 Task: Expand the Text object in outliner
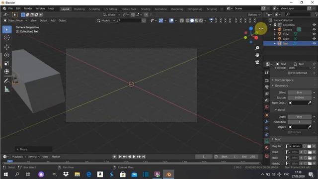tap(275, 43)
